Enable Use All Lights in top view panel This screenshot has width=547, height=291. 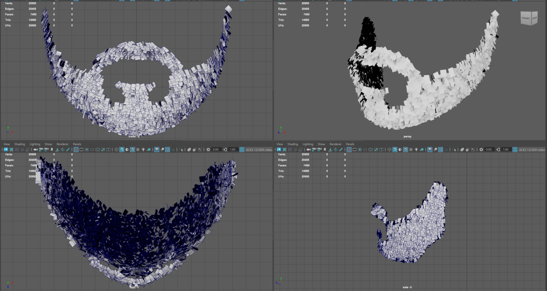click(x=143, y=150)
